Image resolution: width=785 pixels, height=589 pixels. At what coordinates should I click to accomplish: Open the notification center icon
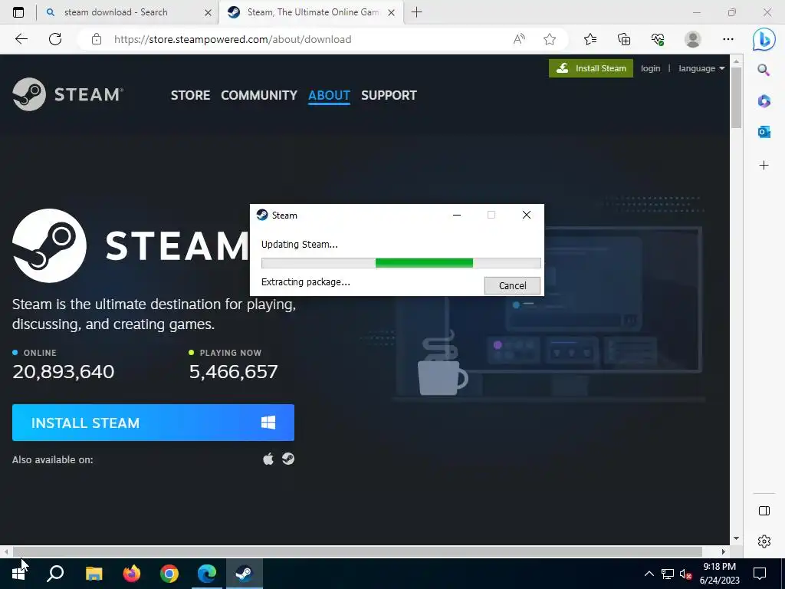coord(760,574)
